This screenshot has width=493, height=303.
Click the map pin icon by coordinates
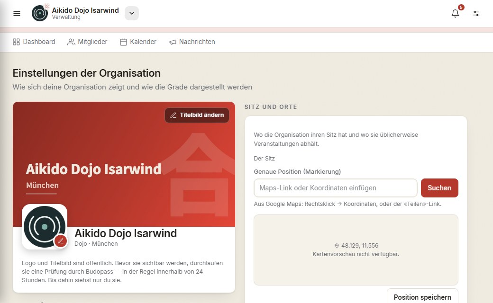pos(337,246)
